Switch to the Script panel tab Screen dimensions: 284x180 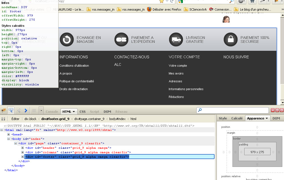[x=95, y=112]
